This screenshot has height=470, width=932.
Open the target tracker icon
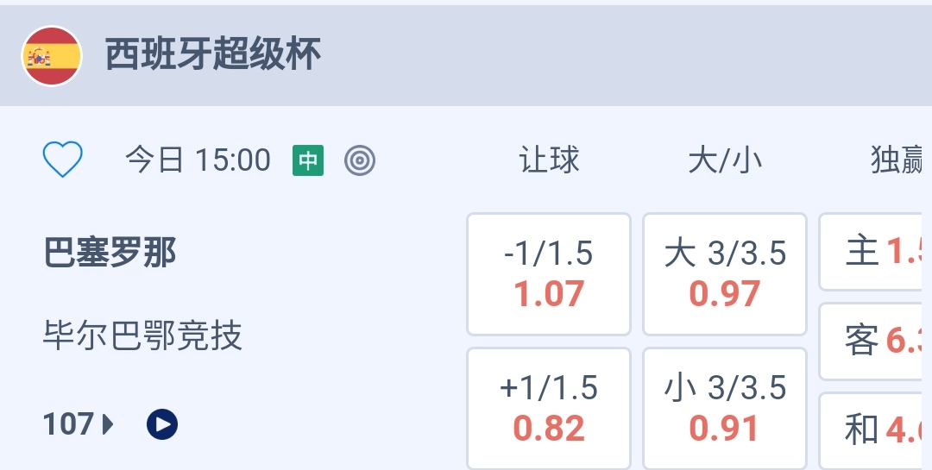tap(359, 160)
